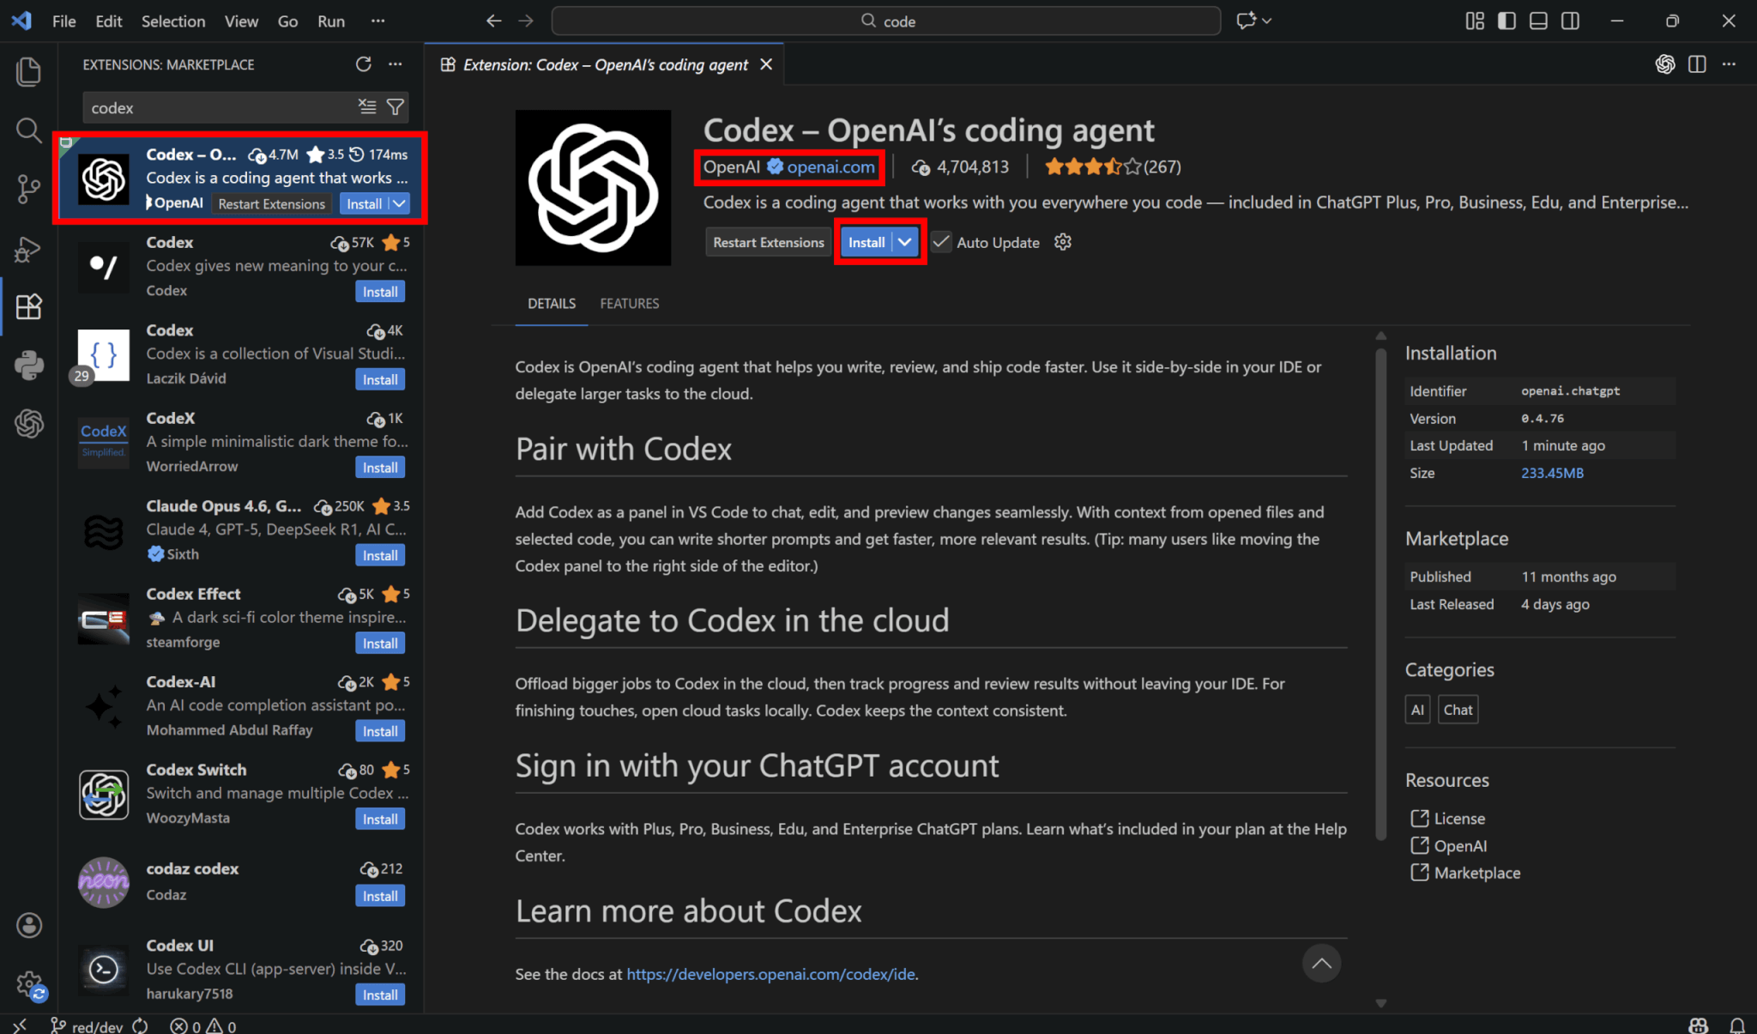Expand Install dropdown arrow on extension page

tap(905, 242)
